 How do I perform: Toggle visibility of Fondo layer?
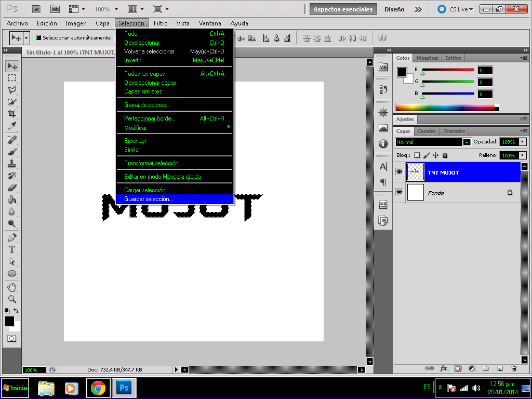point(399,192)
